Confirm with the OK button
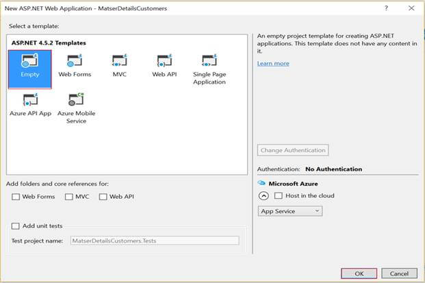This screenshot has height=283, width=425. pos(359,273)
